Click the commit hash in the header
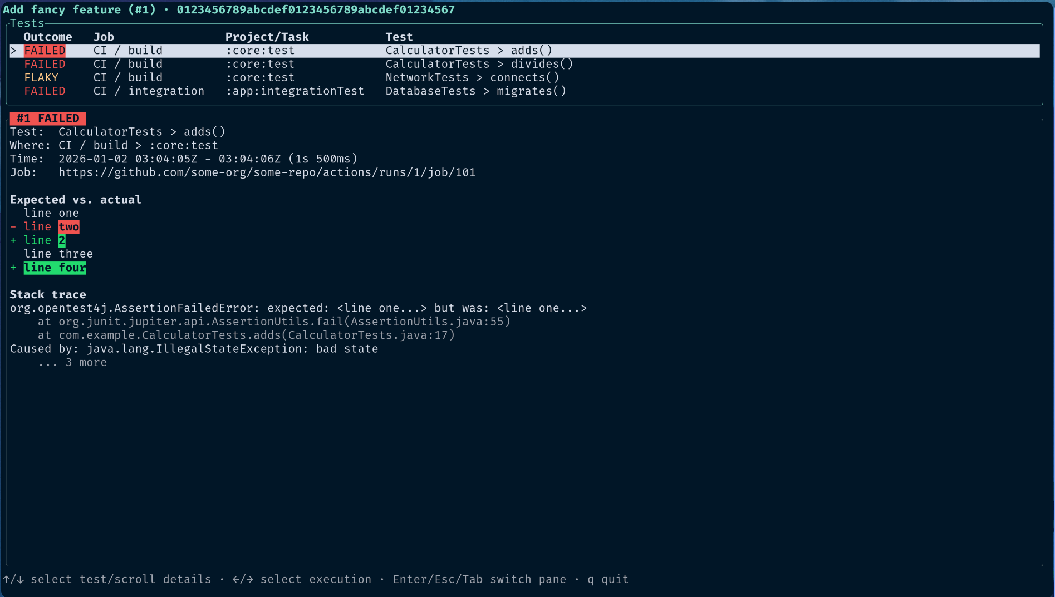Screen dimensions: 1055x597 pos(316,9)
